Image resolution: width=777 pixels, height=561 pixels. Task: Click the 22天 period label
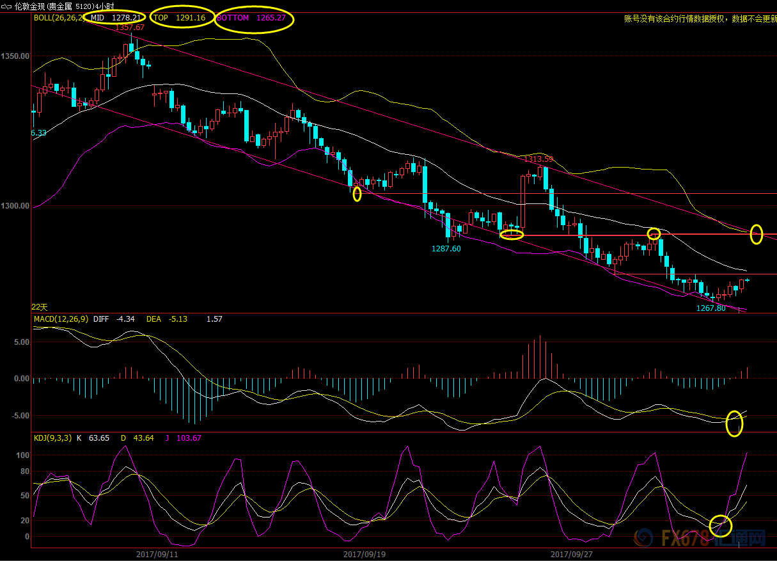pyautogui.click(x=40, y=307)
